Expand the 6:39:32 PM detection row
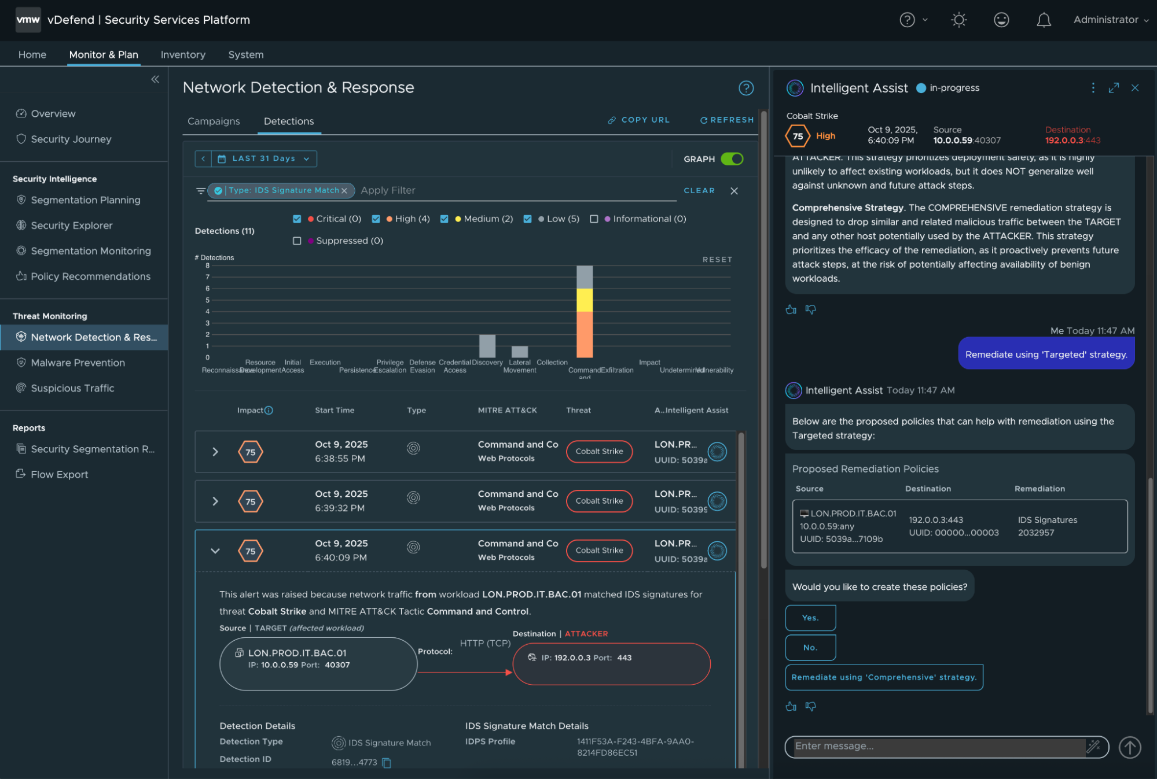 coord(215,501)
